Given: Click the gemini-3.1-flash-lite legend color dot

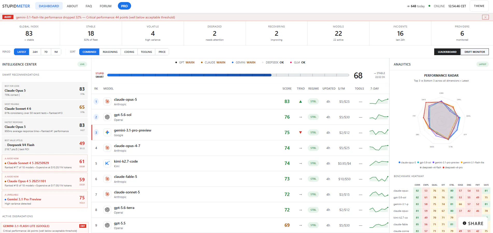Looking at the screenshot, I should [462, 163].
